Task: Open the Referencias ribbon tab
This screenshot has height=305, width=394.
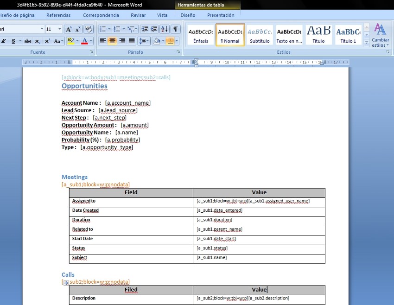Action: pyautogui.click(x=58, y=15)
